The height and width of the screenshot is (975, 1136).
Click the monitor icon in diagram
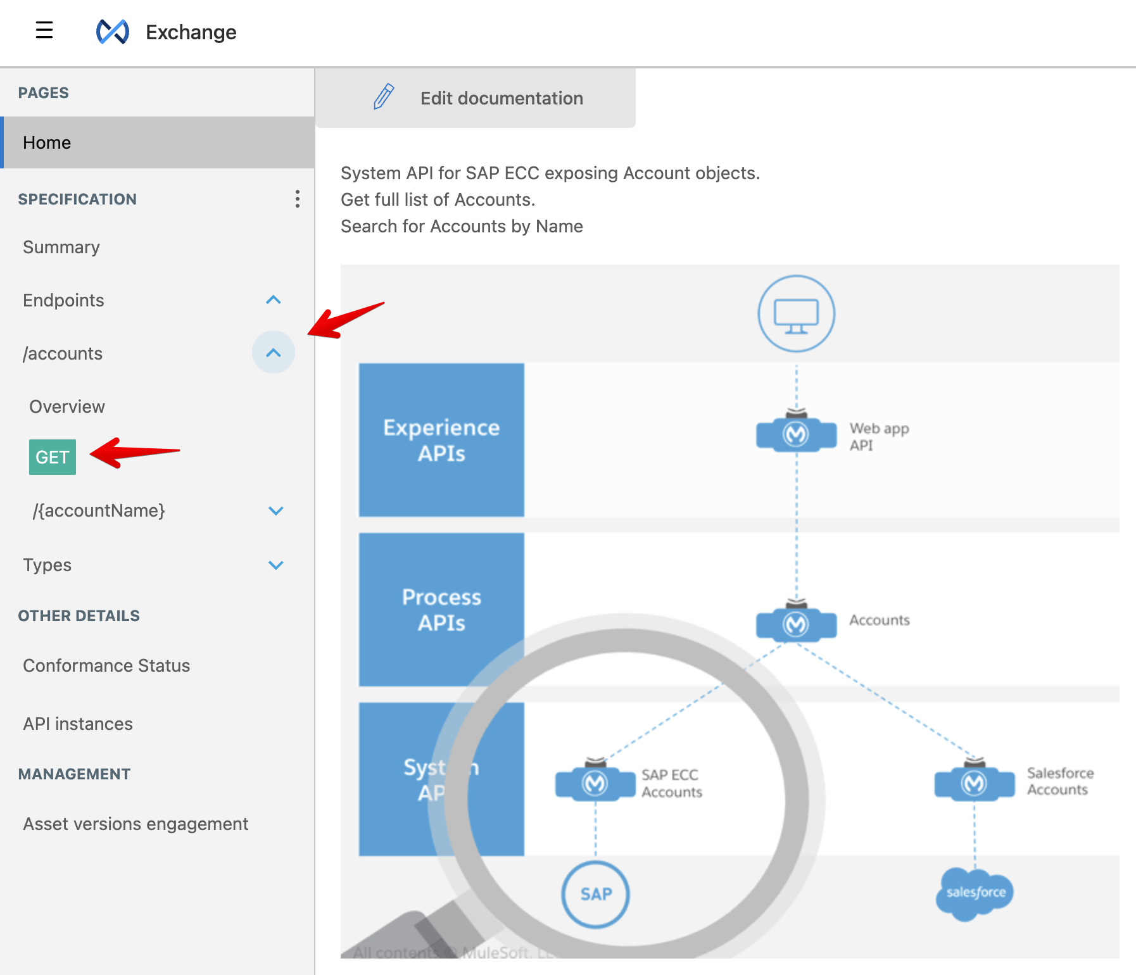pos(797,314)
